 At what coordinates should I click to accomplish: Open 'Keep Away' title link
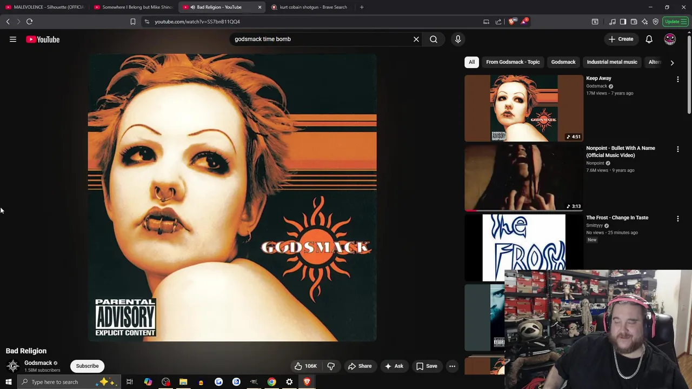click(598, 78)
